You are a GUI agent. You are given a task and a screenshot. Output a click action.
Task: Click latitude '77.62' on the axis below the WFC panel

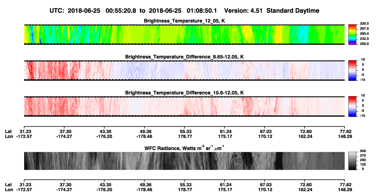click(x=346, y=185)
